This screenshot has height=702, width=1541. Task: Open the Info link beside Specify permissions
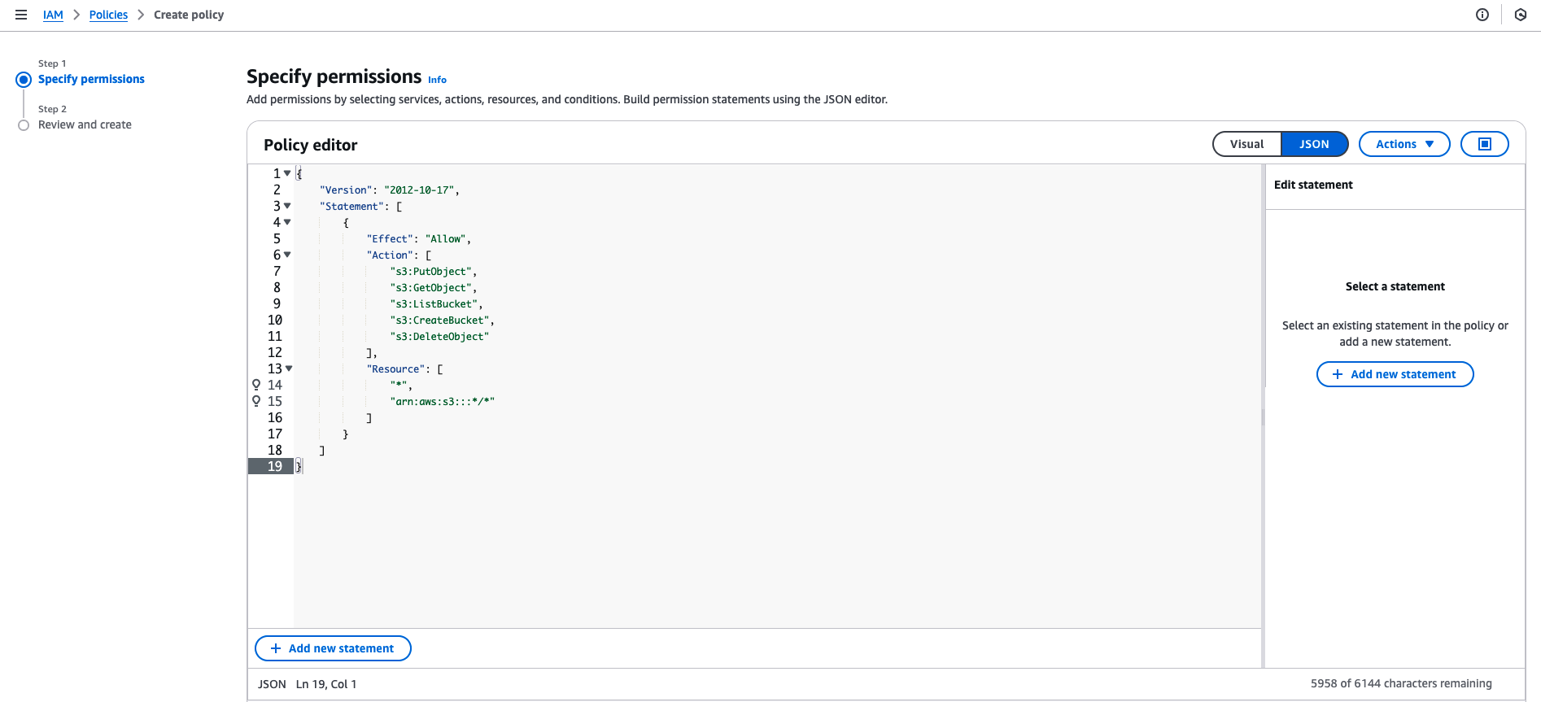[437, 80]
